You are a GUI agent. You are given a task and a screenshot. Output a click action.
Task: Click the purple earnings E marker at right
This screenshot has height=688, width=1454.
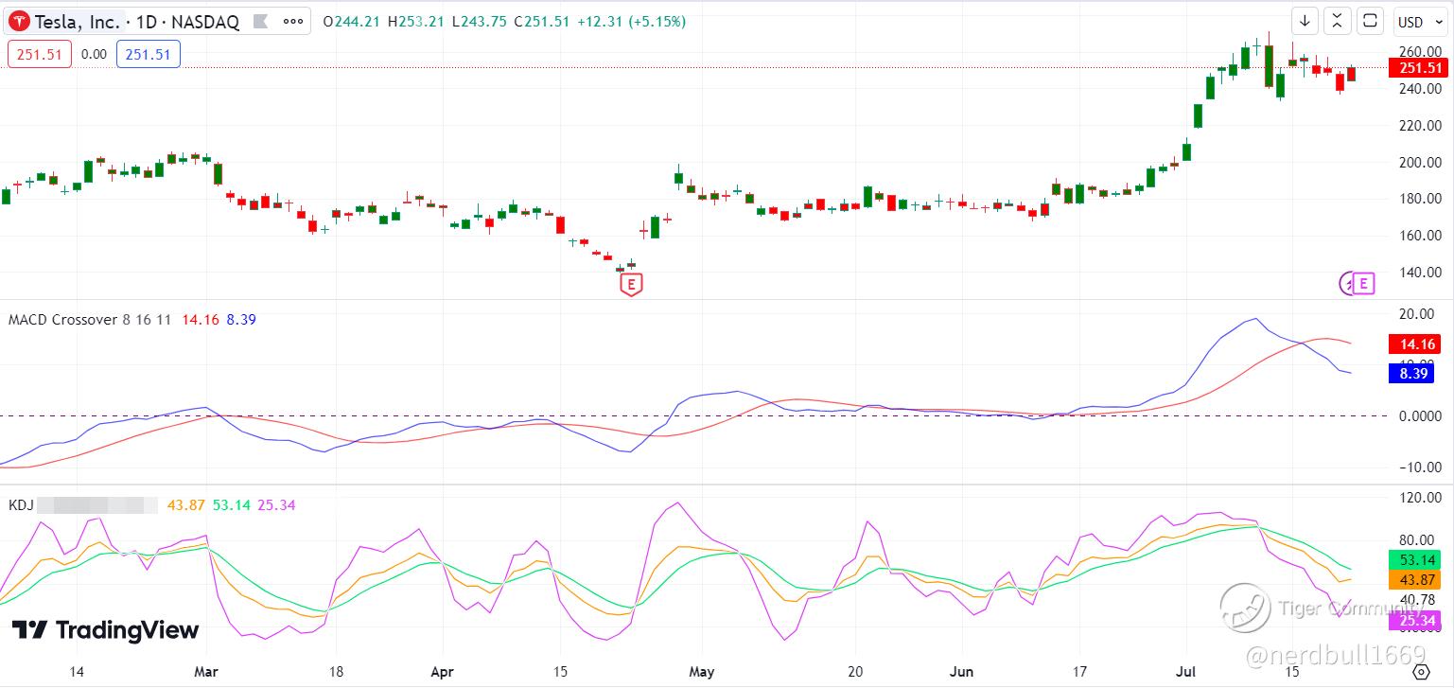(x=1363, y=282)
